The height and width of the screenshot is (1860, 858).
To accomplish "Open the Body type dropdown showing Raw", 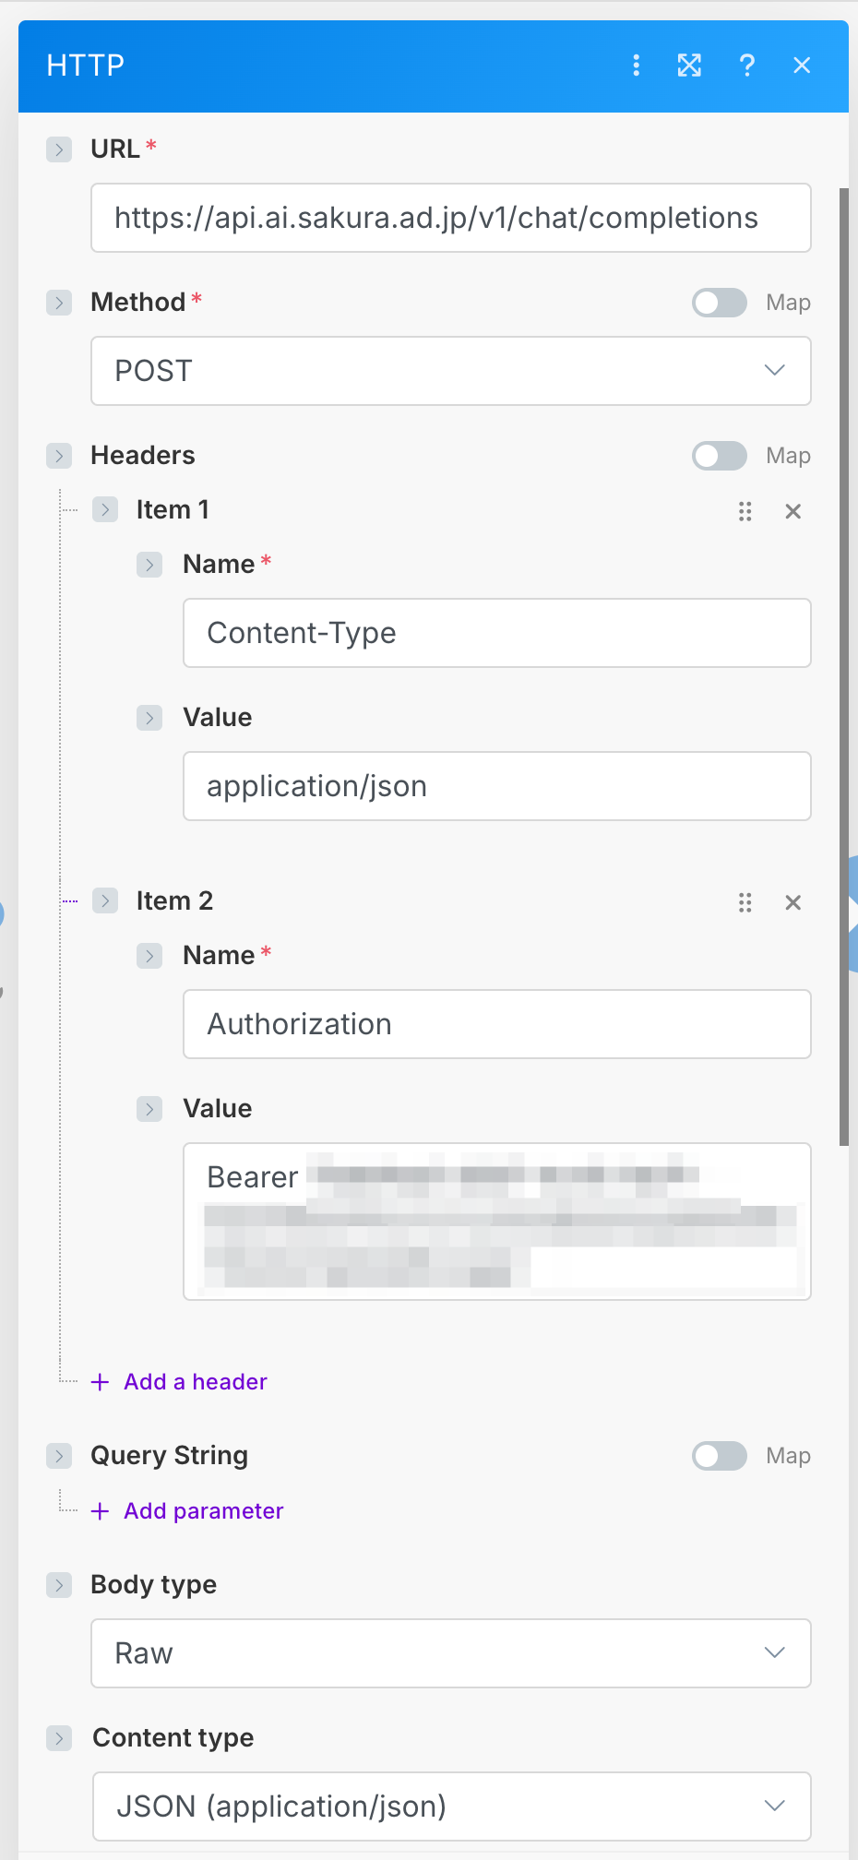I will coord(450,1653).
